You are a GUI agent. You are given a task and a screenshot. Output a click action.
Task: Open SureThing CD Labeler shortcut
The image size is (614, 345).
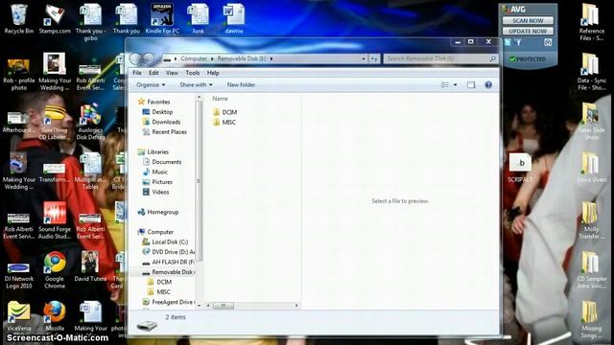click(55, 122)
